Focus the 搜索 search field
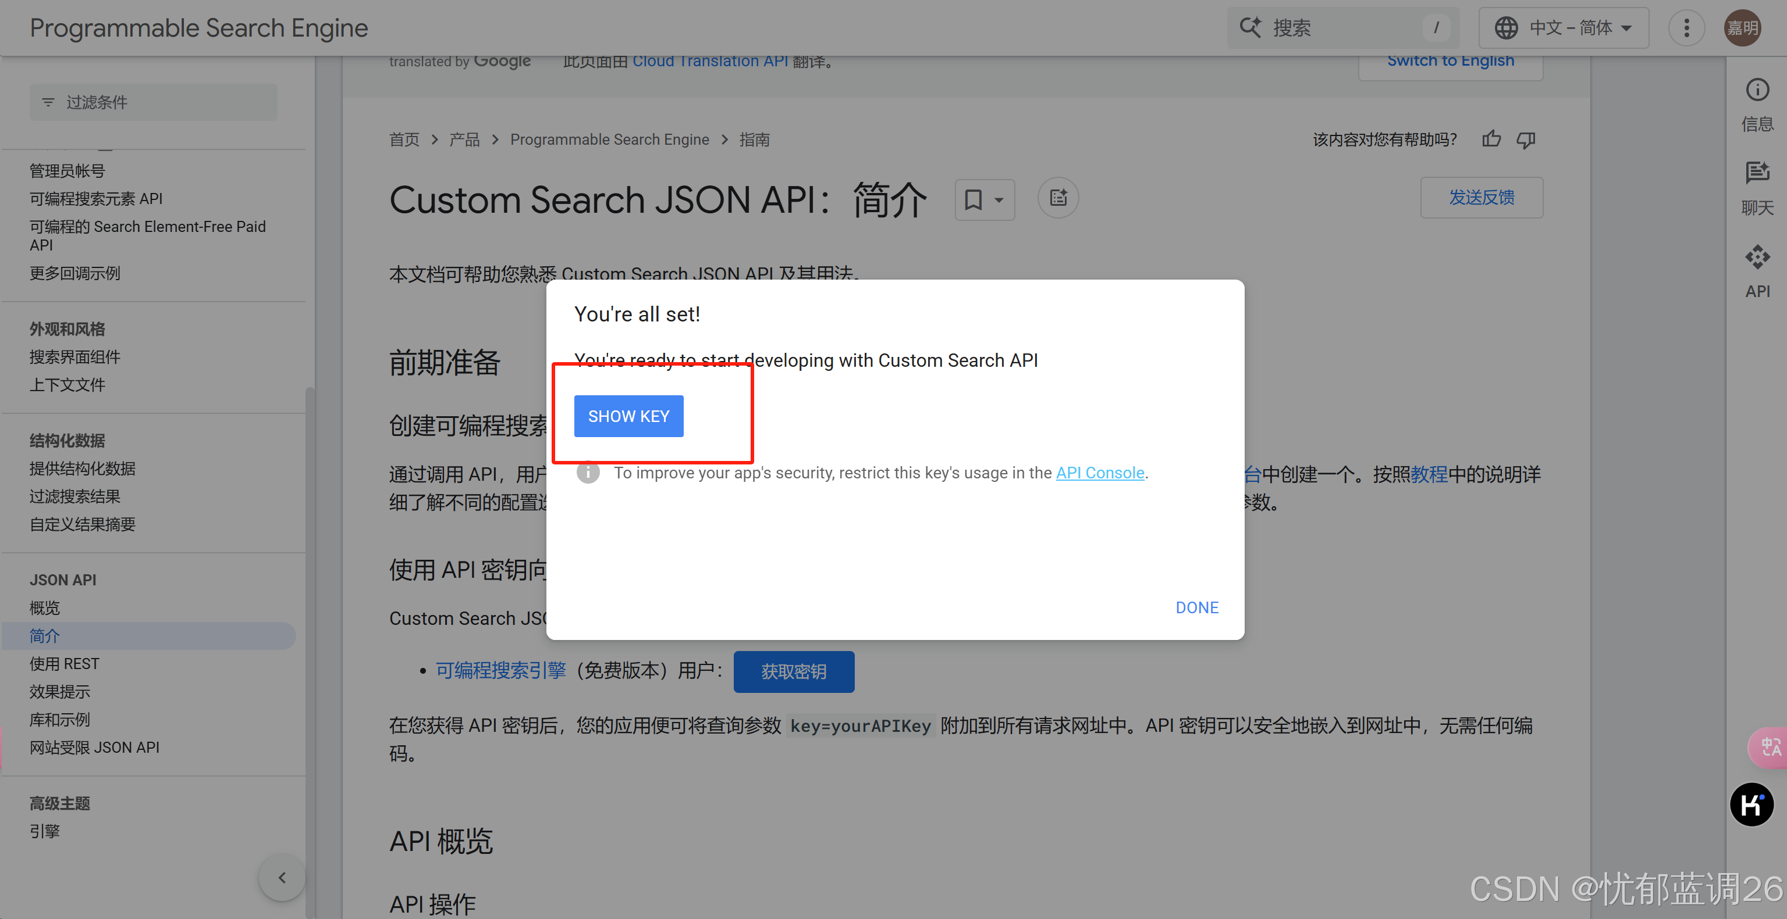Viewport: 1787px width, 919px height. [x=1342, y=28]
